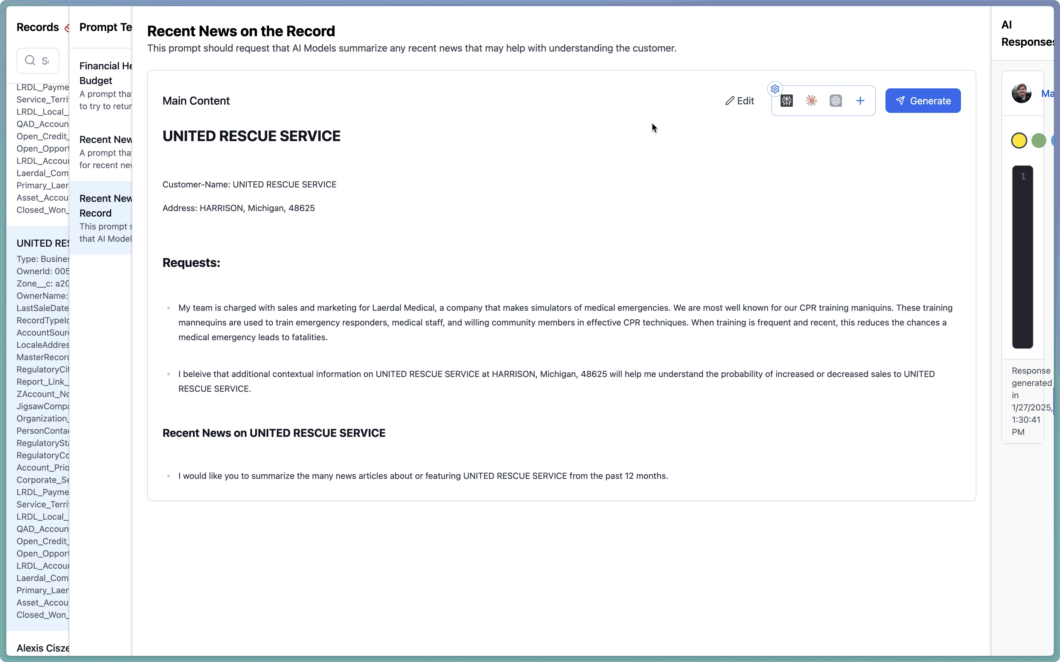1060x662 pixels.
Task: Click the 'AccountSour' record field
Action: (x=43, y=332)
